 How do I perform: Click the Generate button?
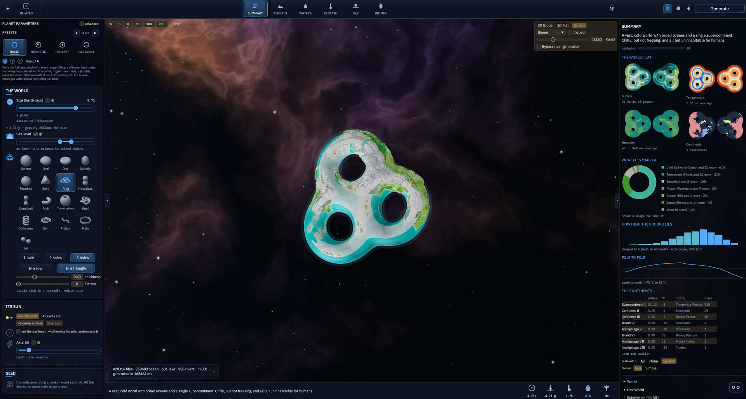click(719, 9)
